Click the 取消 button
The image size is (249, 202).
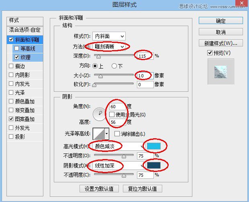tap(221, 32)
